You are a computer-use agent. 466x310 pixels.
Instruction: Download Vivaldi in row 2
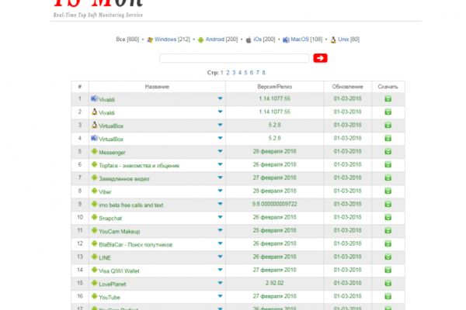point(388,112)
